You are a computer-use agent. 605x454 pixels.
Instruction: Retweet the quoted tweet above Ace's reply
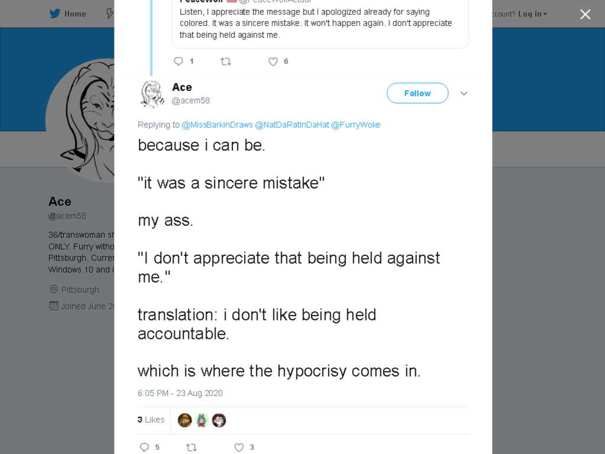point(226,61)
